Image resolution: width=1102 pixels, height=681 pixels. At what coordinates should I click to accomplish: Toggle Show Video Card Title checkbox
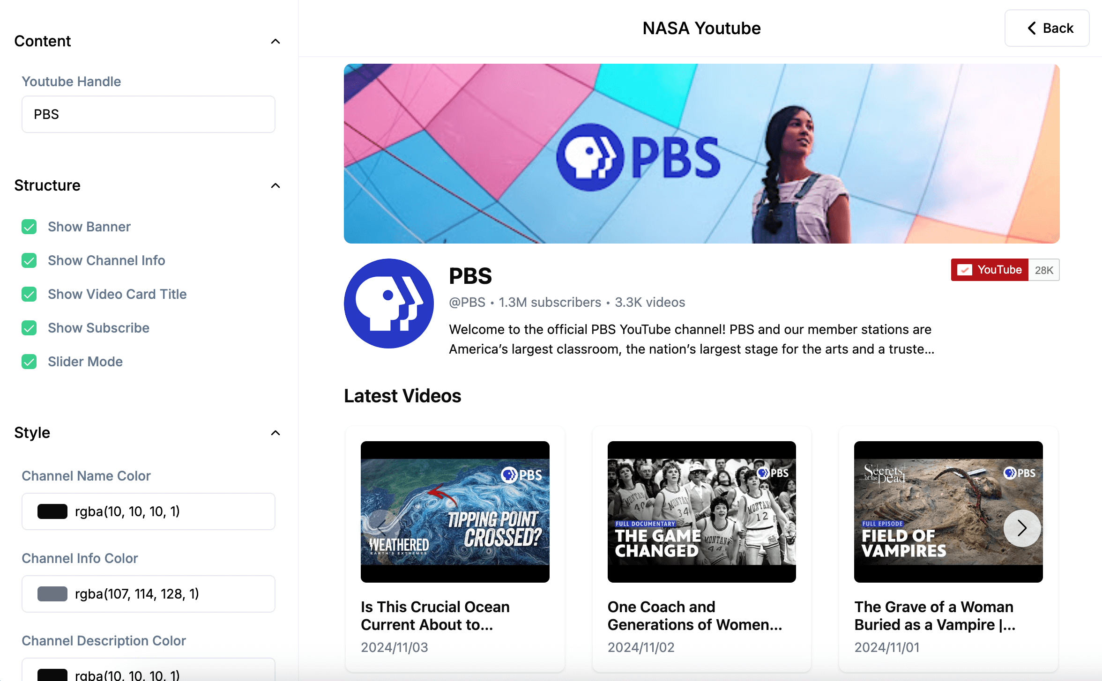[x=29, y=294]
